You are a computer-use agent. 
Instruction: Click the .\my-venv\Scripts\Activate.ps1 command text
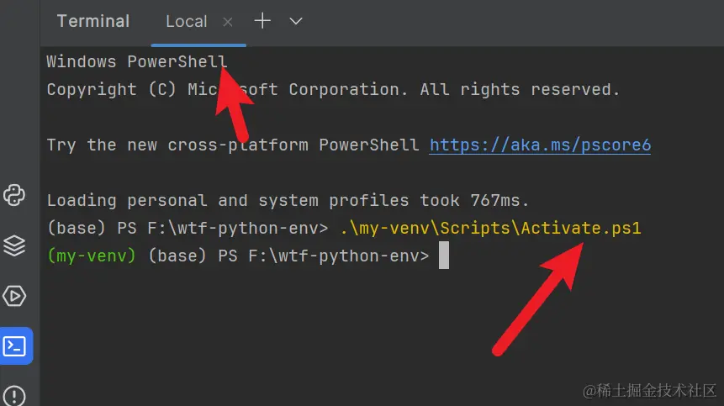pos(491,228)
